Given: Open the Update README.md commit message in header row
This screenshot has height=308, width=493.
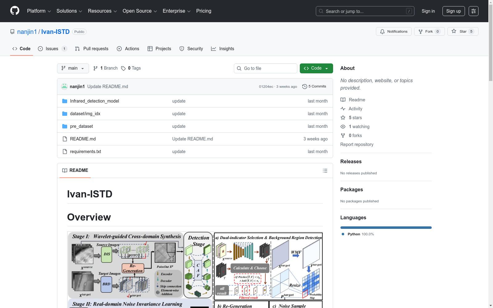Looking at the screenshot, I should click(x=108, y=87).
